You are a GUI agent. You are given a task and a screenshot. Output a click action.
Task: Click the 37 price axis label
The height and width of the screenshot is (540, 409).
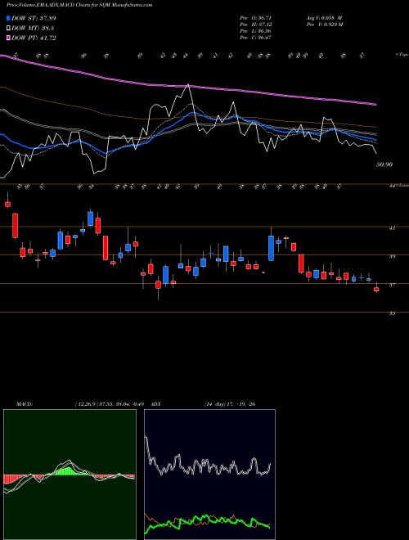(x=393, y=286)
